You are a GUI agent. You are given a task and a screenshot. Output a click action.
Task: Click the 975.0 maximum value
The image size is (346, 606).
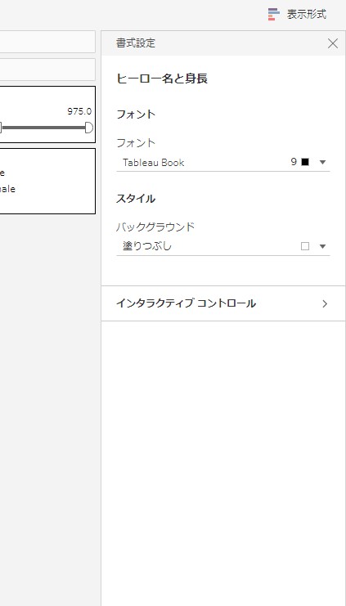point(79,112)
